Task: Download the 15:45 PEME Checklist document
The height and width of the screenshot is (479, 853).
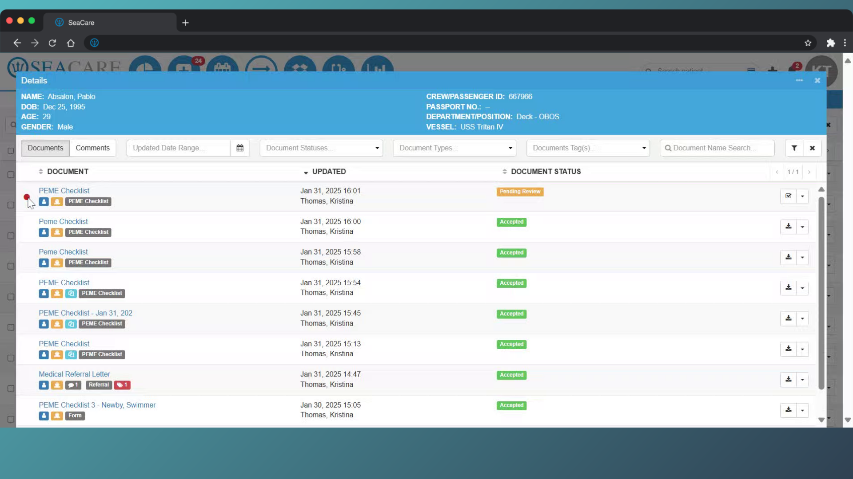Action: point(788,318)
